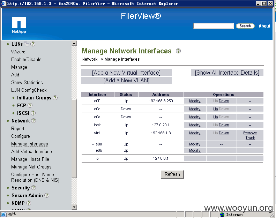Image resolution: width=276 pixels, height=218 pixels.
Task: Open LUN ConfigCheck page
Action: 29,90
